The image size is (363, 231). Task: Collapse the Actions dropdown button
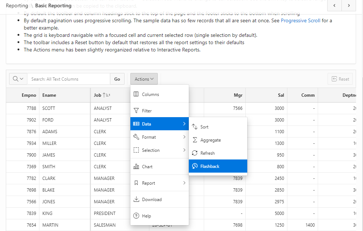(x=145, y=79)
